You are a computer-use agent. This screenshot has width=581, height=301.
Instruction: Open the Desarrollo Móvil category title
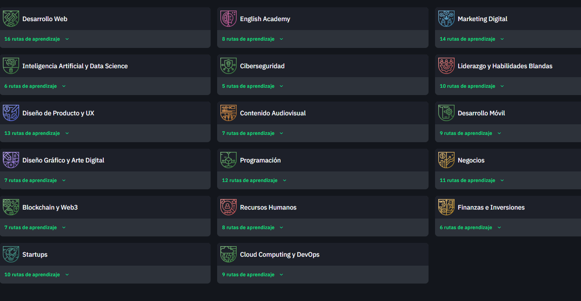click(x=481, y=113)
